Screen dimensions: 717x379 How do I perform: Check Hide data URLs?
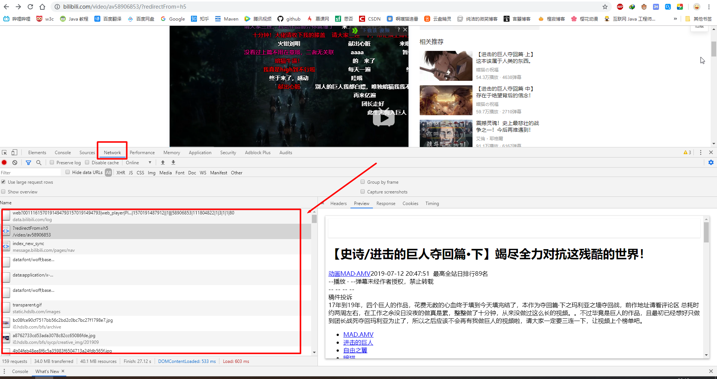click(x=68, y=172)
